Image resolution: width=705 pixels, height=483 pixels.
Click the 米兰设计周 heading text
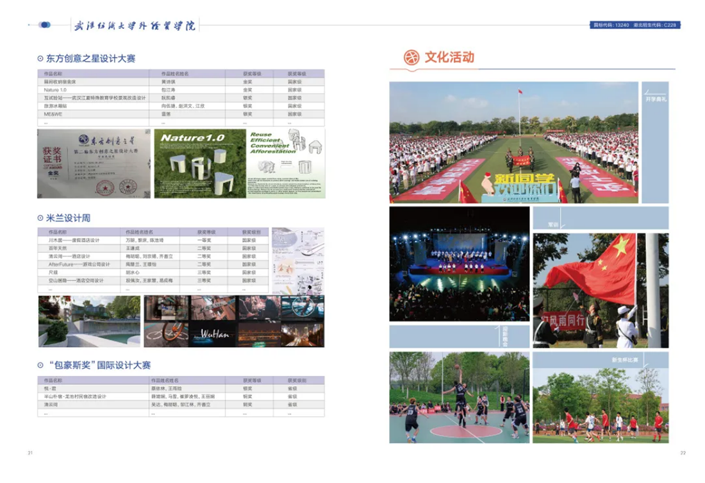pos(68,218)
